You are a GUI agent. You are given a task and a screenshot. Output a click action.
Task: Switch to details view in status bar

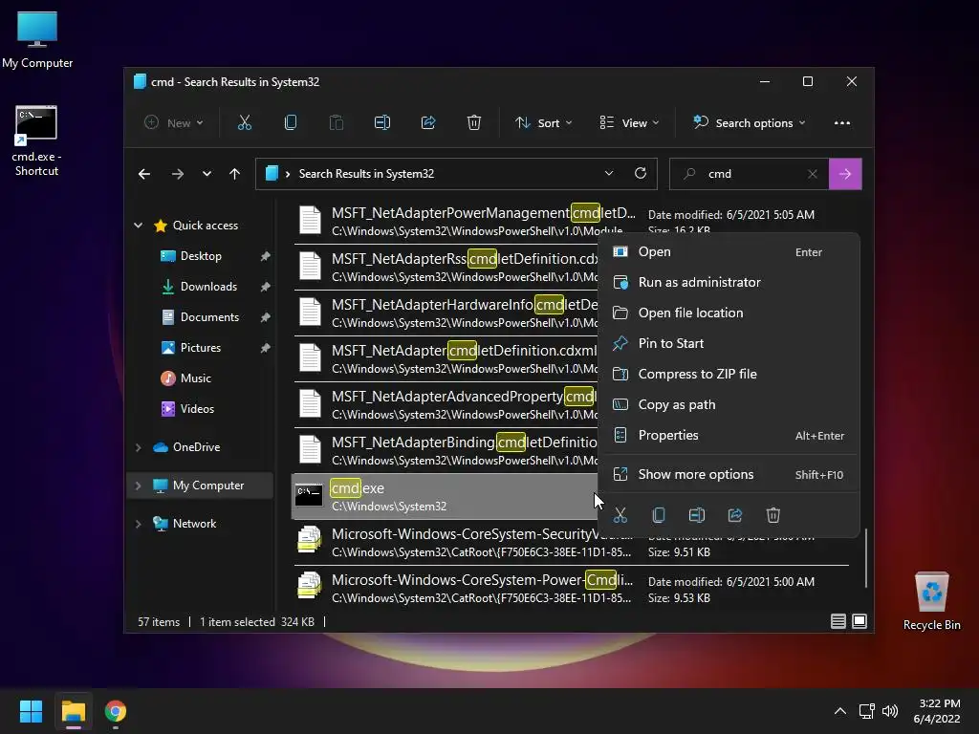click(x=838, y=621)
